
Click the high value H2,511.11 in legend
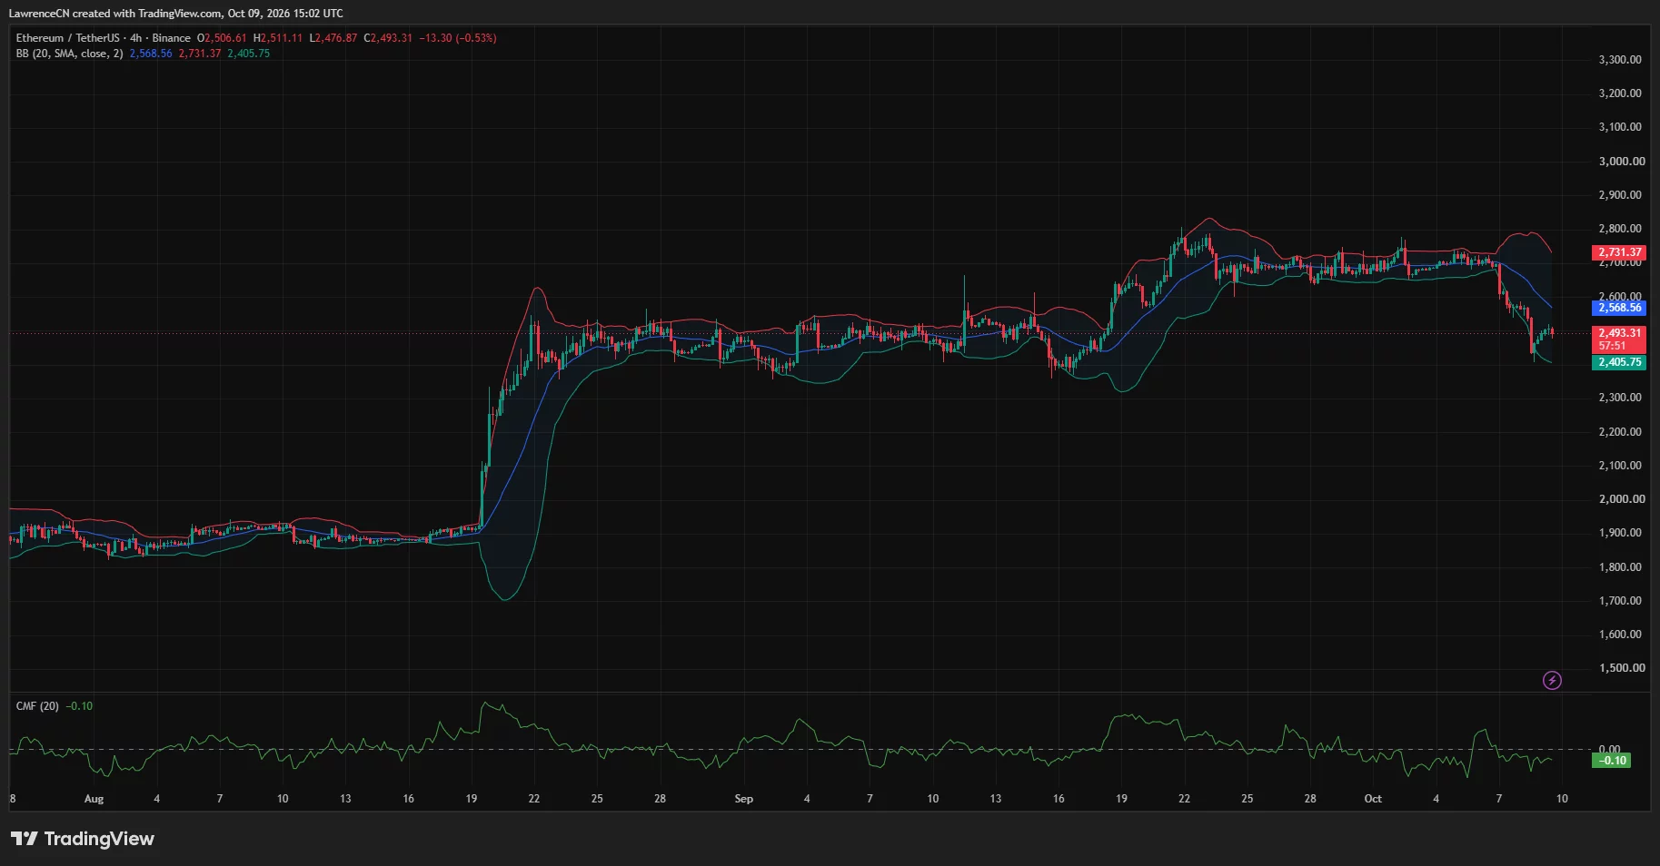coord(278,38)
